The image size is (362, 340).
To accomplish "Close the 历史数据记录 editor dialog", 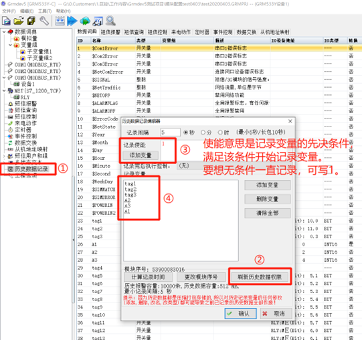I will 290,121.
